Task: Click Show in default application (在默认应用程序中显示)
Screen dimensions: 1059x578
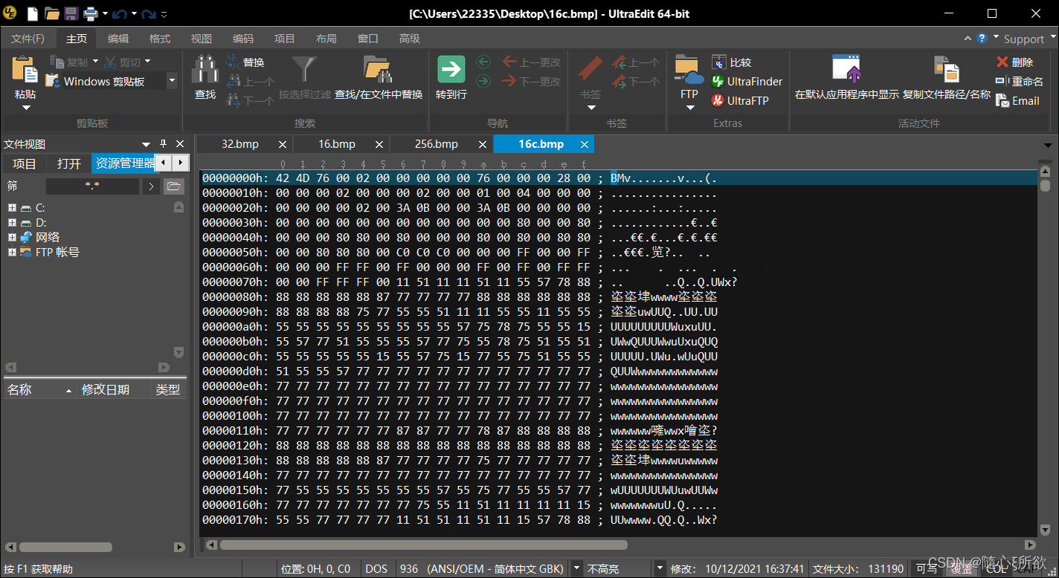Action: coord(846,78)
